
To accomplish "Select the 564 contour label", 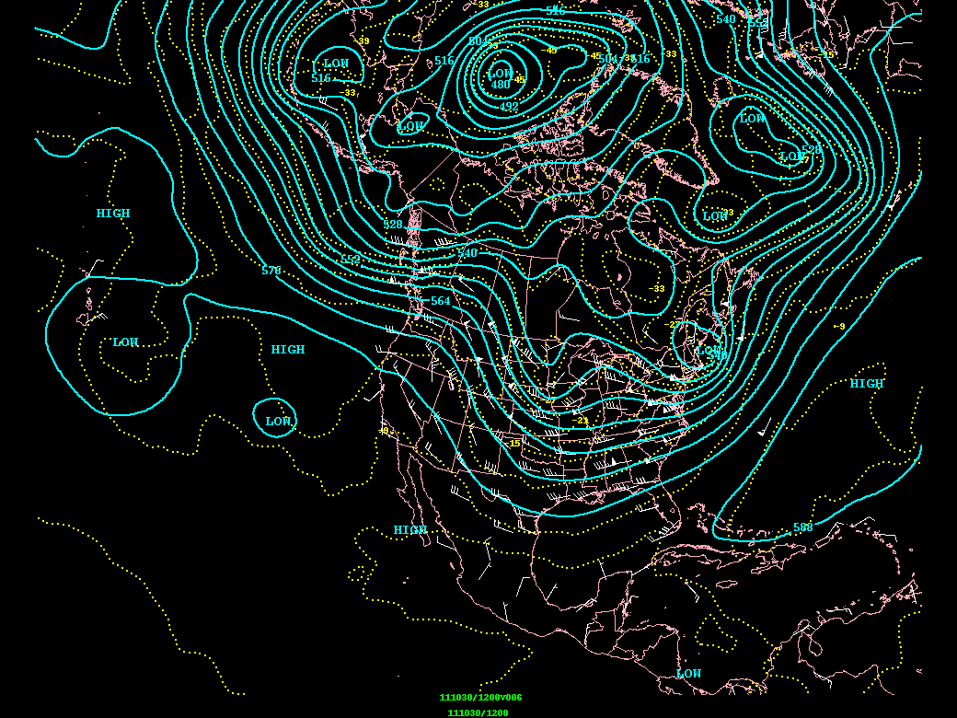I will click(441, 300).
